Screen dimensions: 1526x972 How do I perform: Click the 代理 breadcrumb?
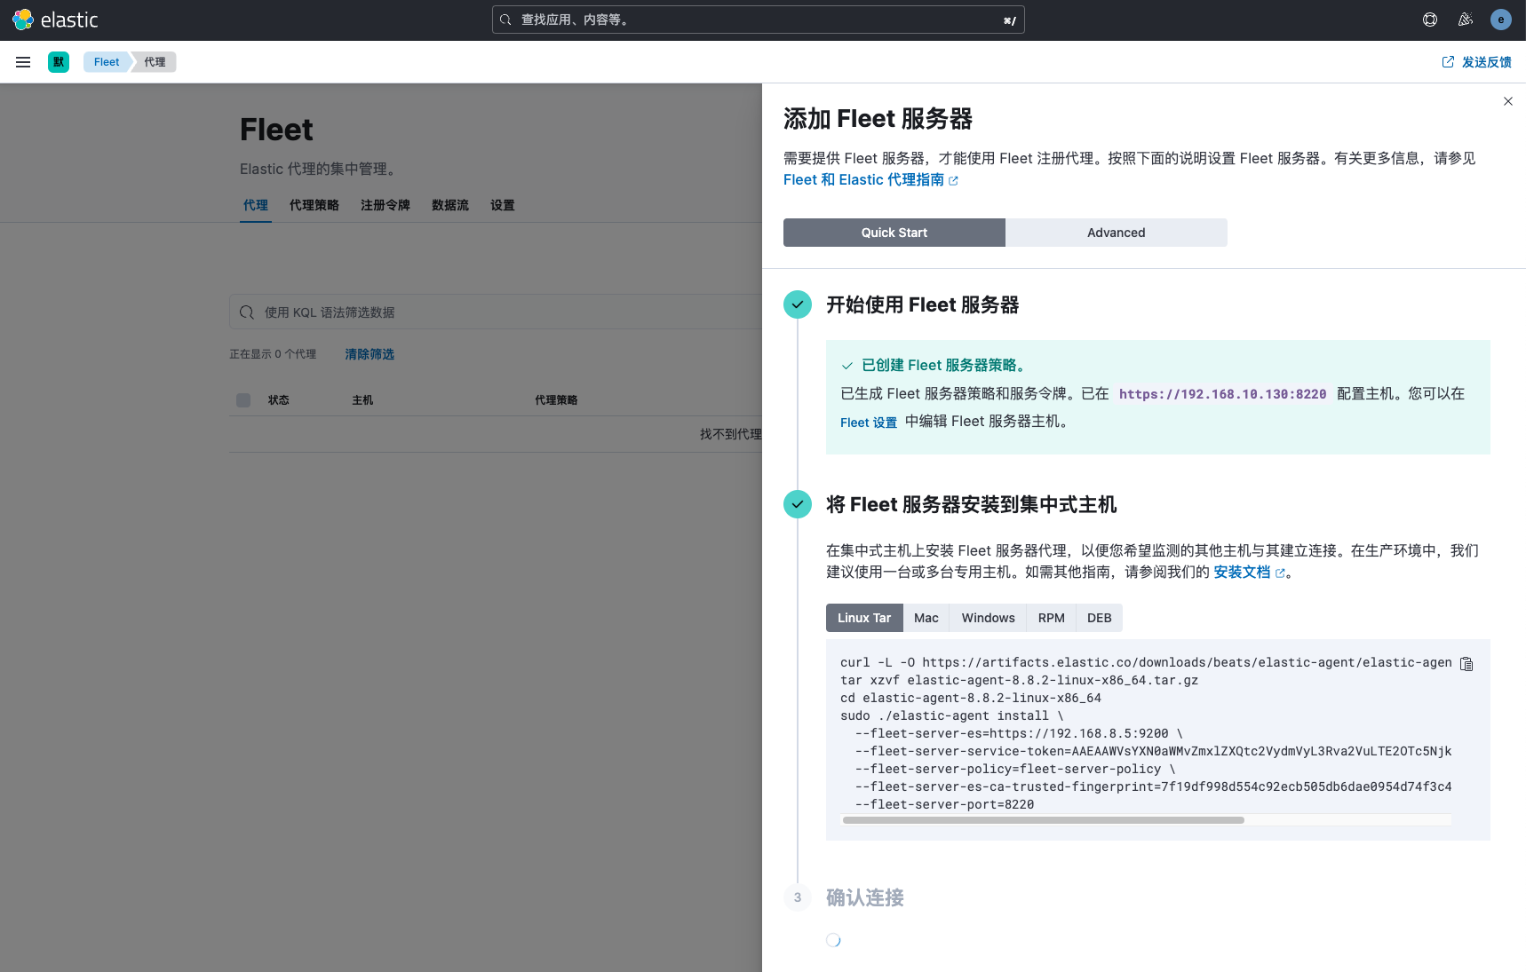coord(155,62)
